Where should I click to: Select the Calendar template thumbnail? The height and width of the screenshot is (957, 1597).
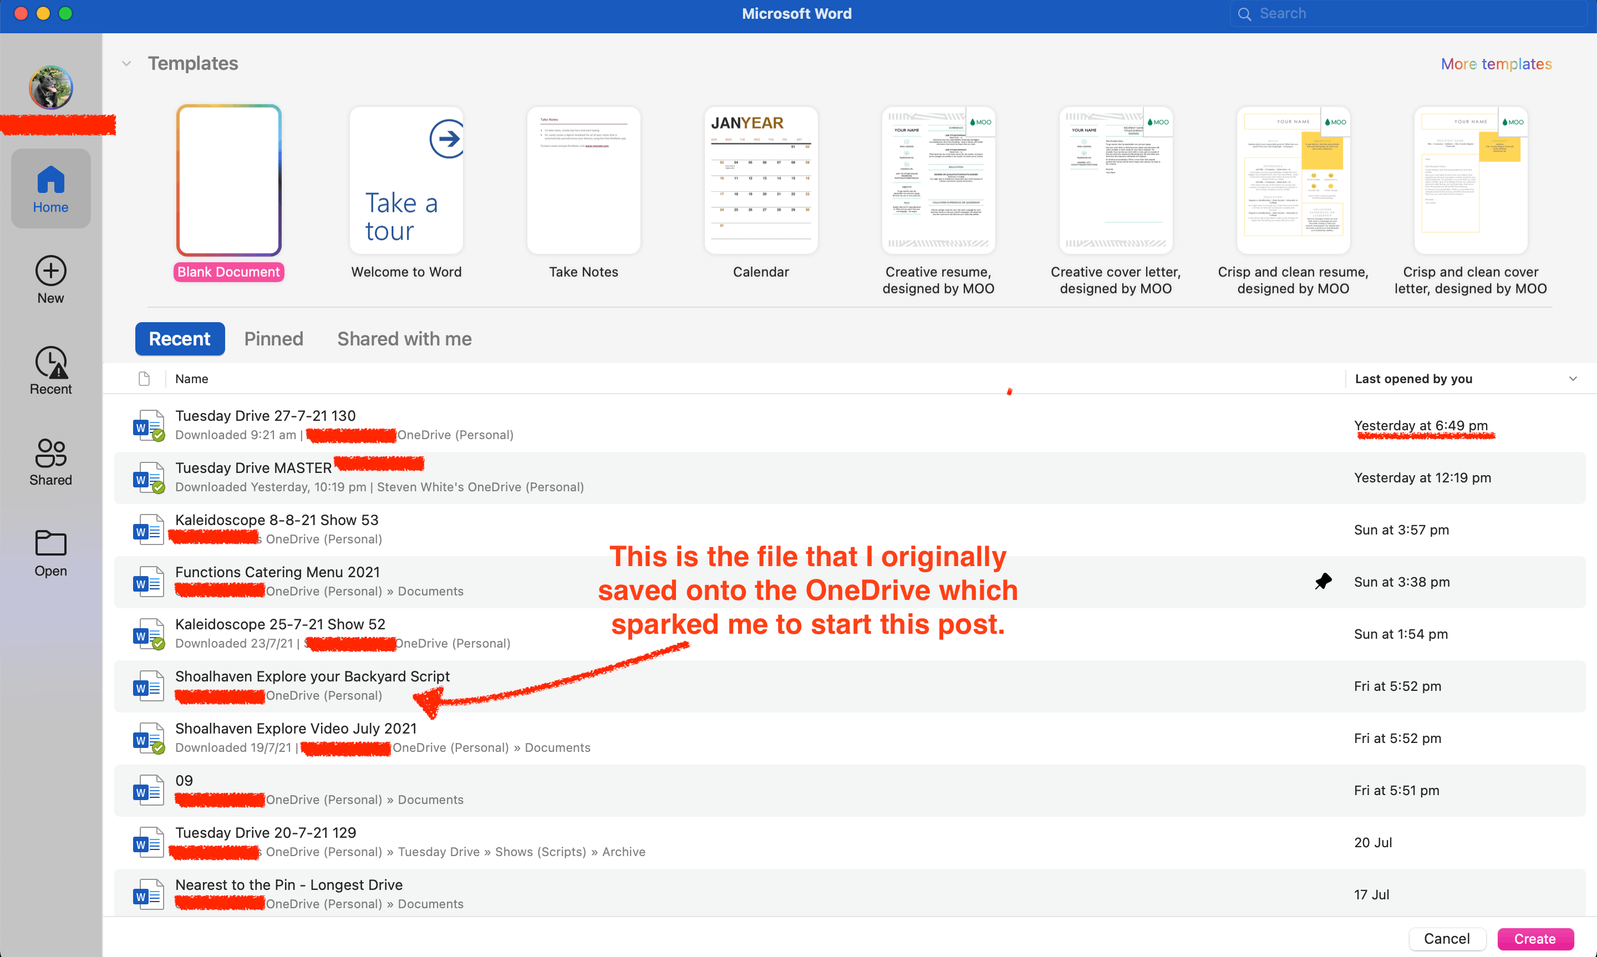point(761,181)
